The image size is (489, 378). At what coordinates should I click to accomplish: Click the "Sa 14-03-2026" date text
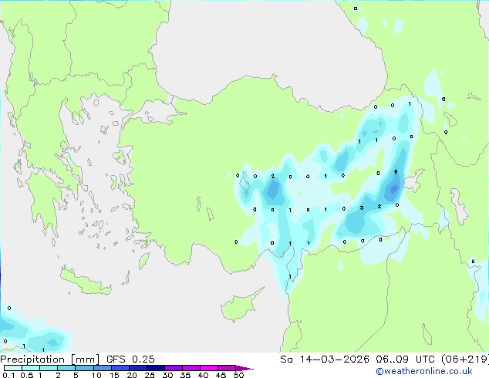coord(325,359)
